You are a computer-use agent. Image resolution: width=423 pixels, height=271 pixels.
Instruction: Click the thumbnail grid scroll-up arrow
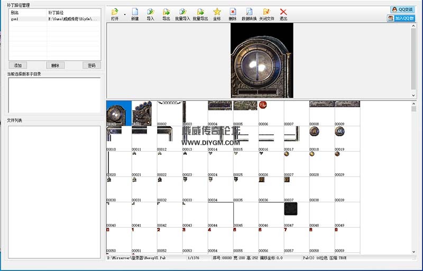tap(413, 104)
